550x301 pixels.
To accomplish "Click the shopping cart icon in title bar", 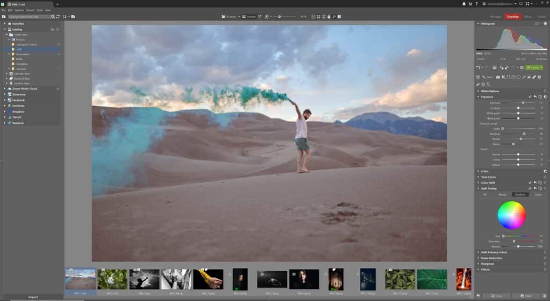I will [x=471, y=4].
